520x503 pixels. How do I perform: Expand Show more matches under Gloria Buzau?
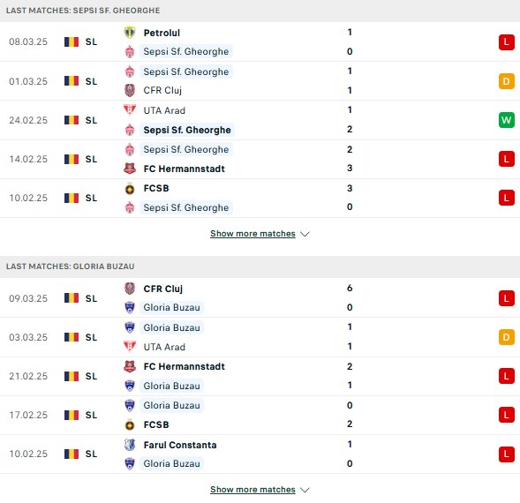[x=252, y=490]
